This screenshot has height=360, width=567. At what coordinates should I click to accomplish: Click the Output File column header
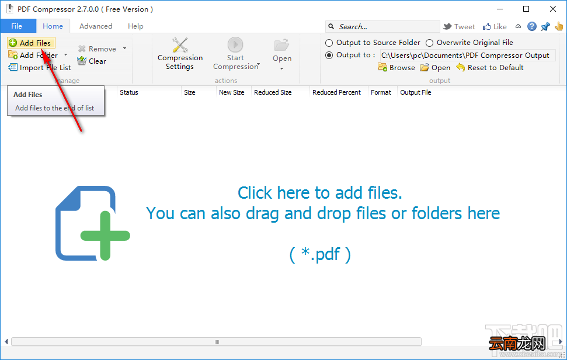click(x=416, y=92)
